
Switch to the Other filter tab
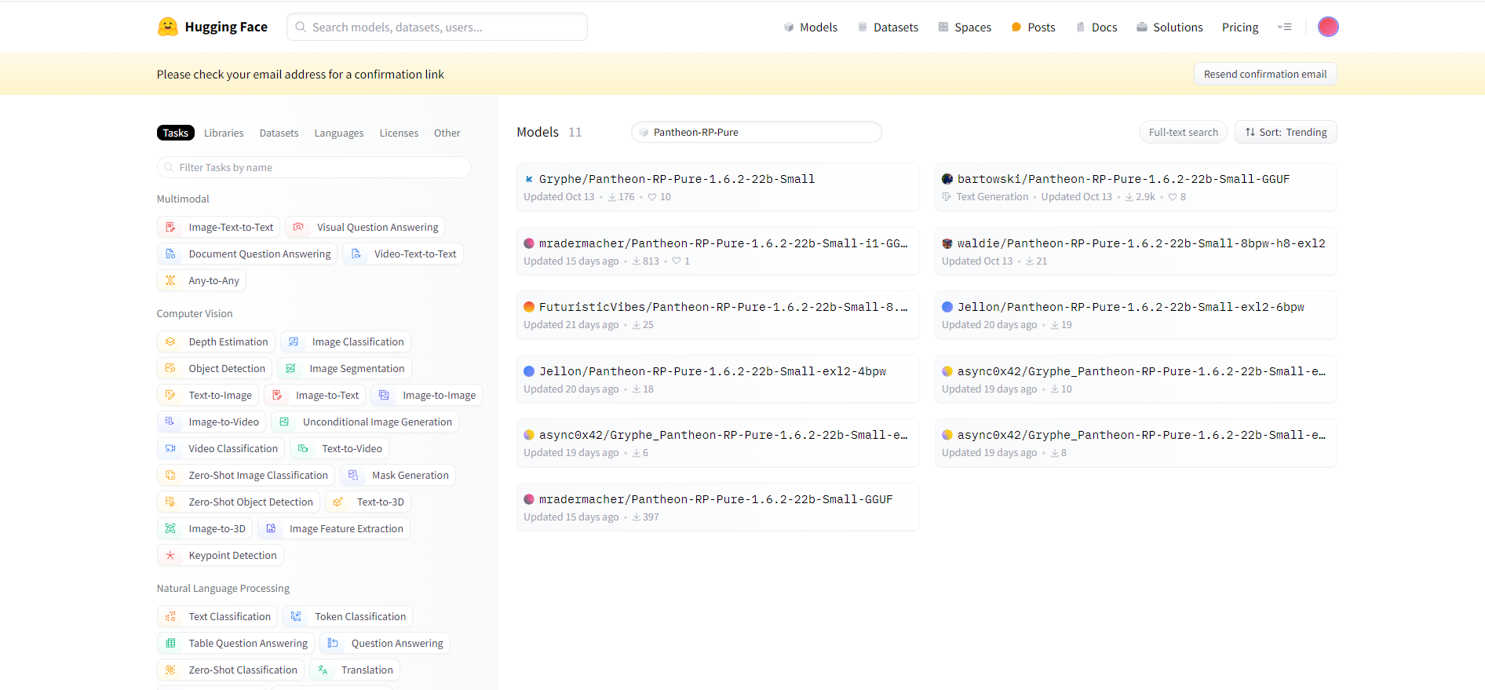(x=447, y=133)
